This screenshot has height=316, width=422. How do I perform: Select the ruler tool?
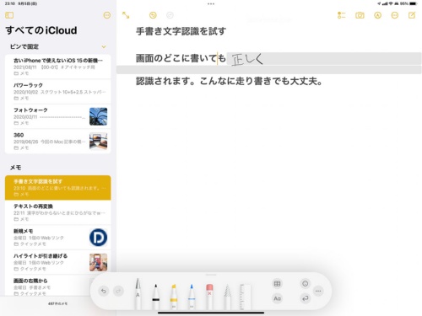(246, 297)
